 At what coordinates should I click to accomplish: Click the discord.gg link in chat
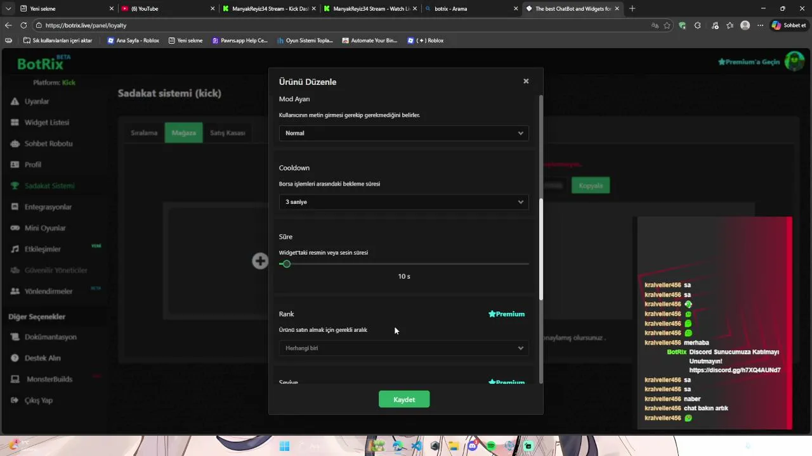pos(735,370)
